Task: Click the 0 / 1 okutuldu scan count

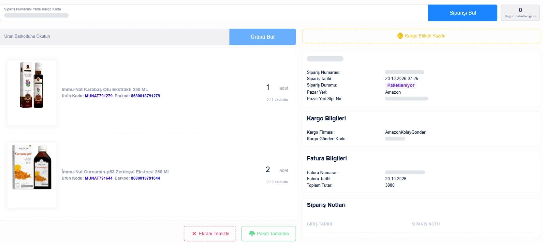Action: 277,100
